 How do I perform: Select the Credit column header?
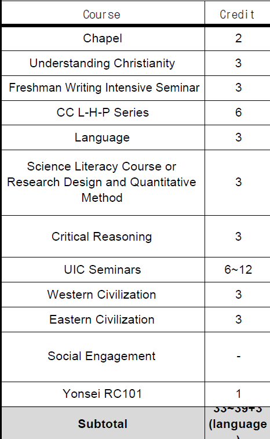[x=238, y=14]
